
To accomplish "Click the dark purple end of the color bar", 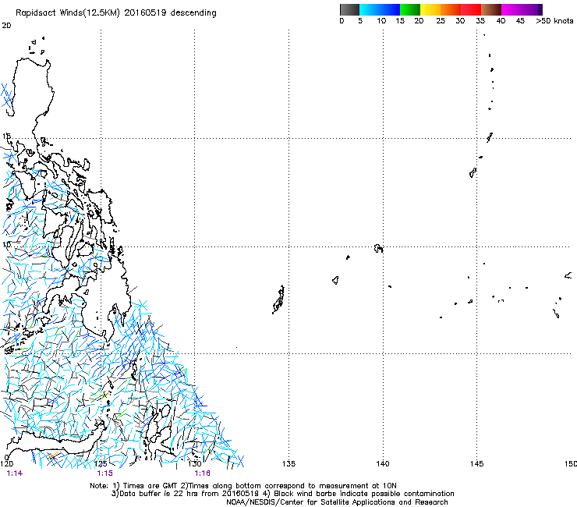I will click(x=540, y=9).
